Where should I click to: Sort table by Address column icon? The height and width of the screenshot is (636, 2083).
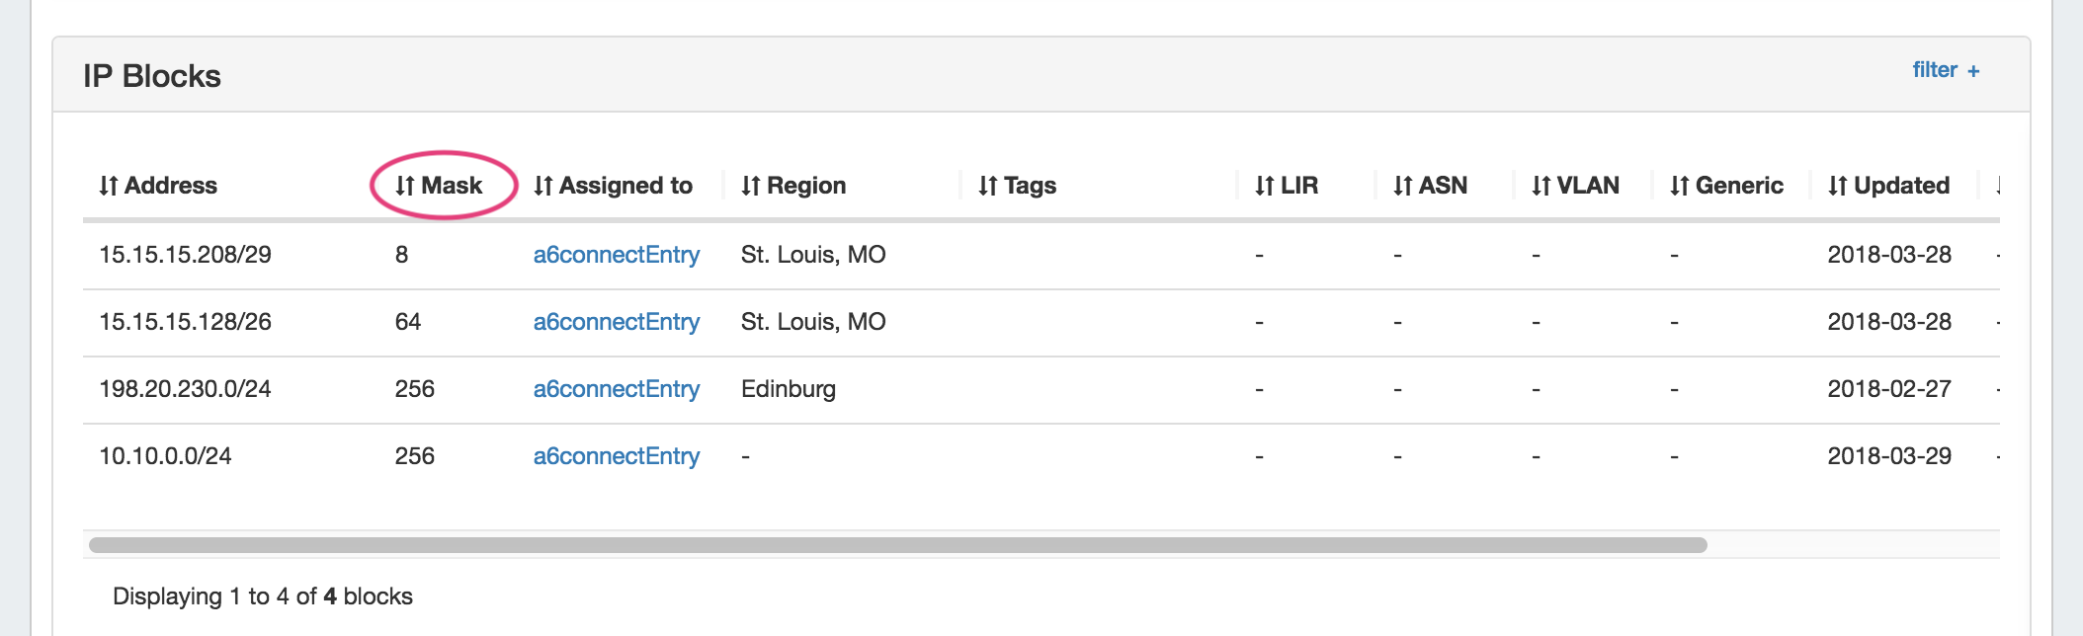109,186
